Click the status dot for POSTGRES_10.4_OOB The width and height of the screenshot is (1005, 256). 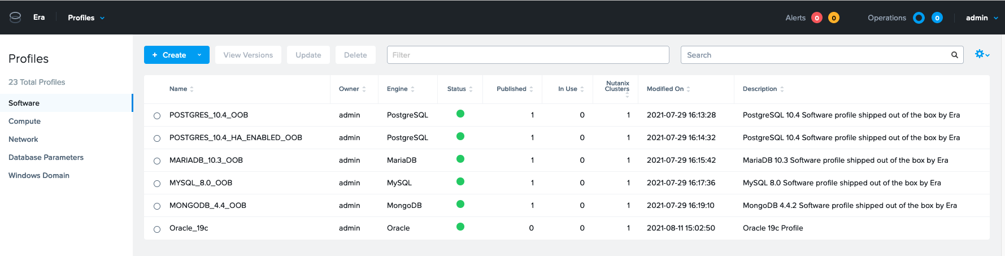460,114
